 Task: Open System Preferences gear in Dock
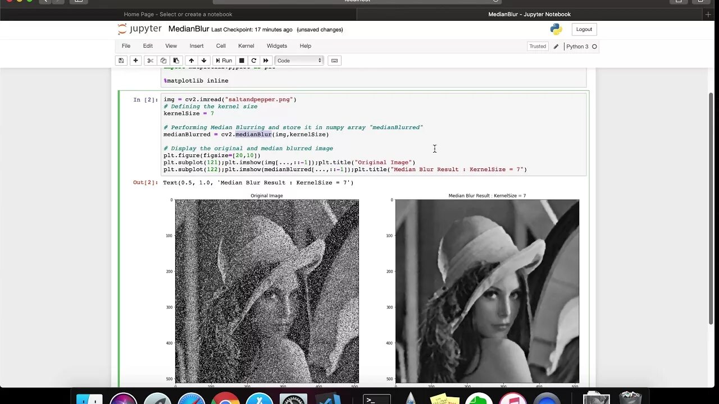pos(294,398)
